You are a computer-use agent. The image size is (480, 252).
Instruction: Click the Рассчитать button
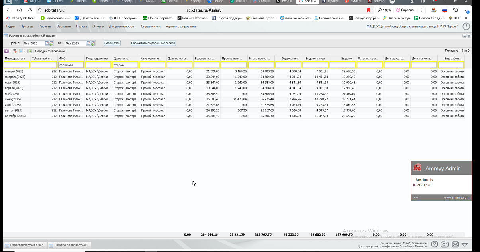coord(112,43)
